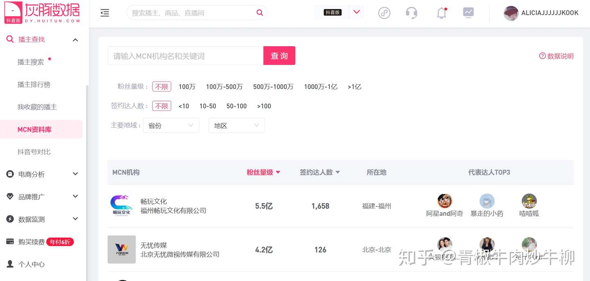This screenshot has height=281, width=590.
Task: Click 暴走的小药 avatar
Action: pyautogui.click(x=487, y=201)
